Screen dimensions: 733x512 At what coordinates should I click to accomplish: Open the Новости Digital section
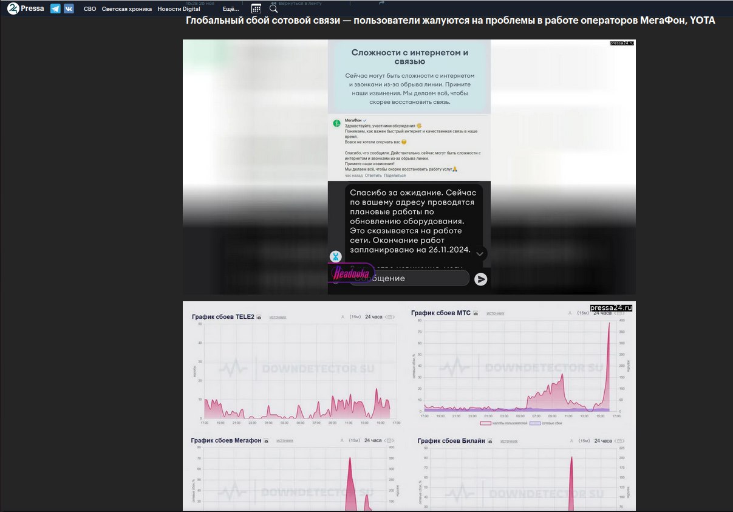tap(179, 9)
